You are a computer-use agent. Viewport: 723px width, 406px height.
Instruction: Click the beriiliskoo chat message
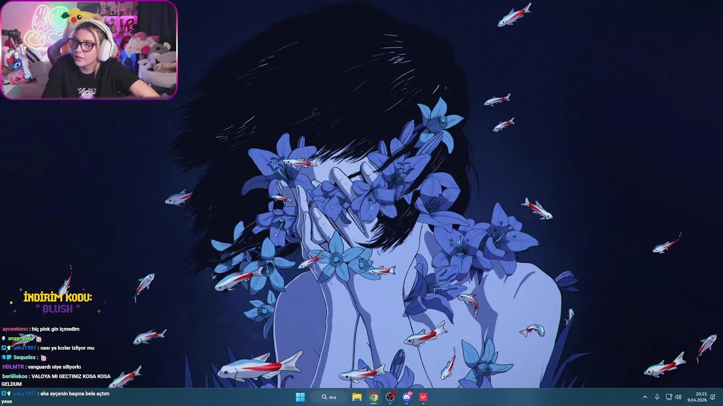[56, 380]
